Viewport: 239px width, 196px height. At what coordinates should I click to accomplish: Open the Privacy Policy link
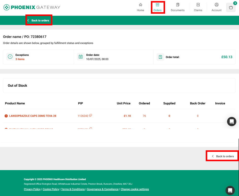tap(32, 189)
